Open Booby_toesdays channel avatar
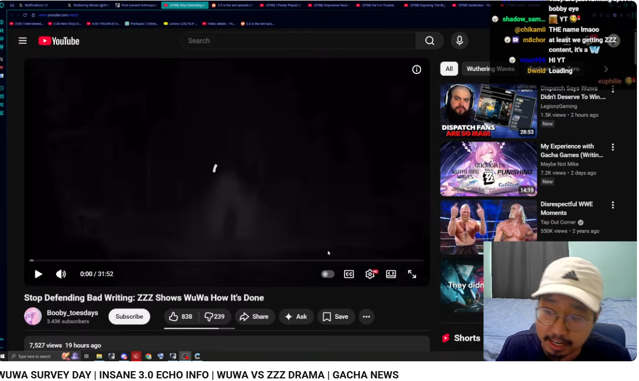This screenshot has height=381, width=639. [x=33, y=316]
